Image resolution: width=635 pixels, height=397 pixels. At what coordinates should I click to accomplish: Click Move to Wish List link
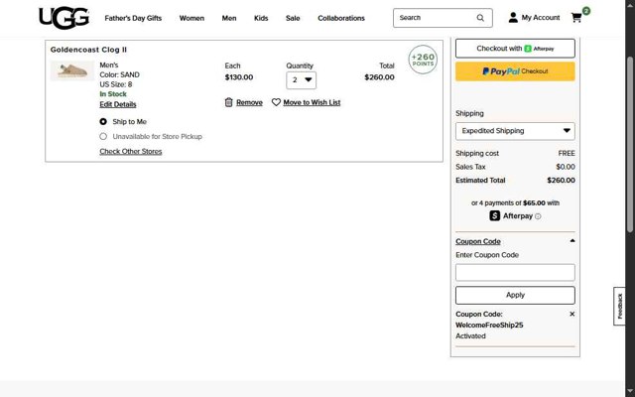pyautogui.click(x=312, y=102)
